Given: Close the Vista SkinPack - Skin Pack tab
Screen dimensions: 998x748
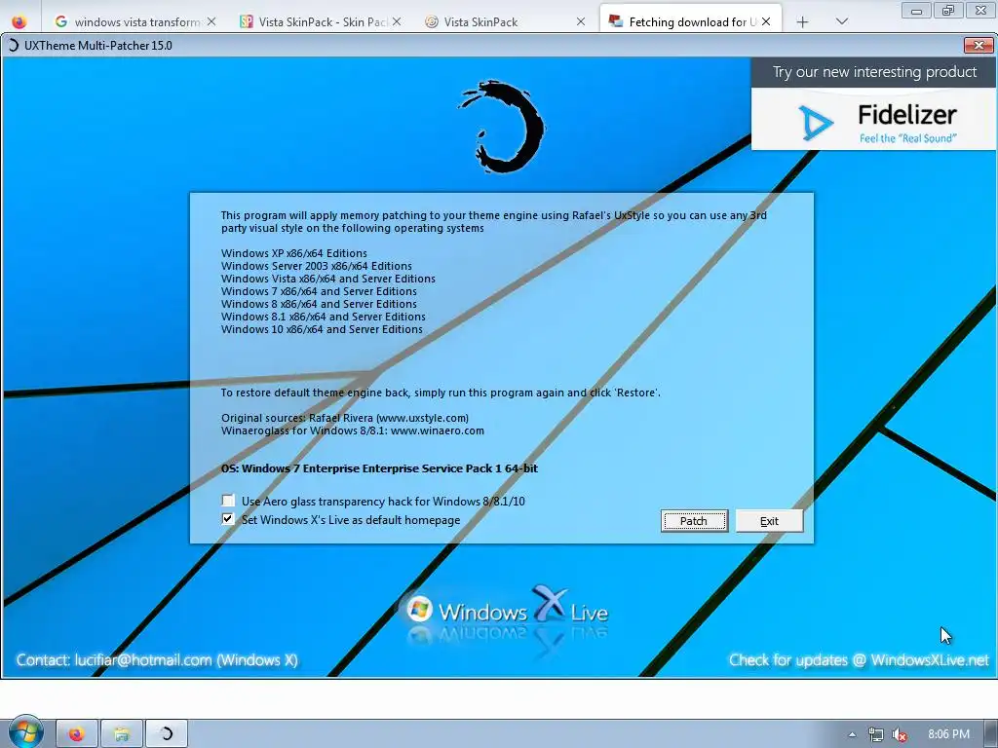Looking at the screenshot, I should click(x=397, y=21).
